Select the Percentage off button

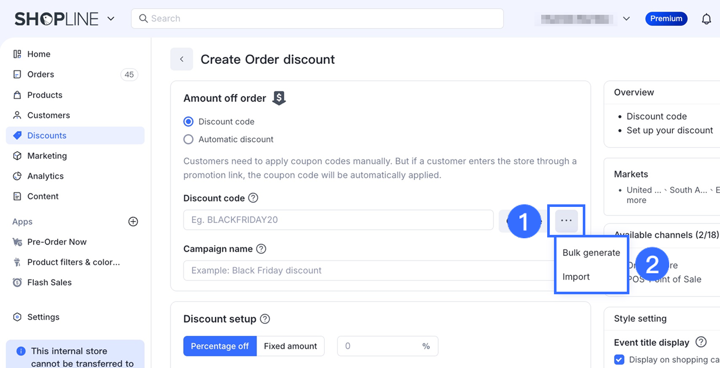[220, 346]
